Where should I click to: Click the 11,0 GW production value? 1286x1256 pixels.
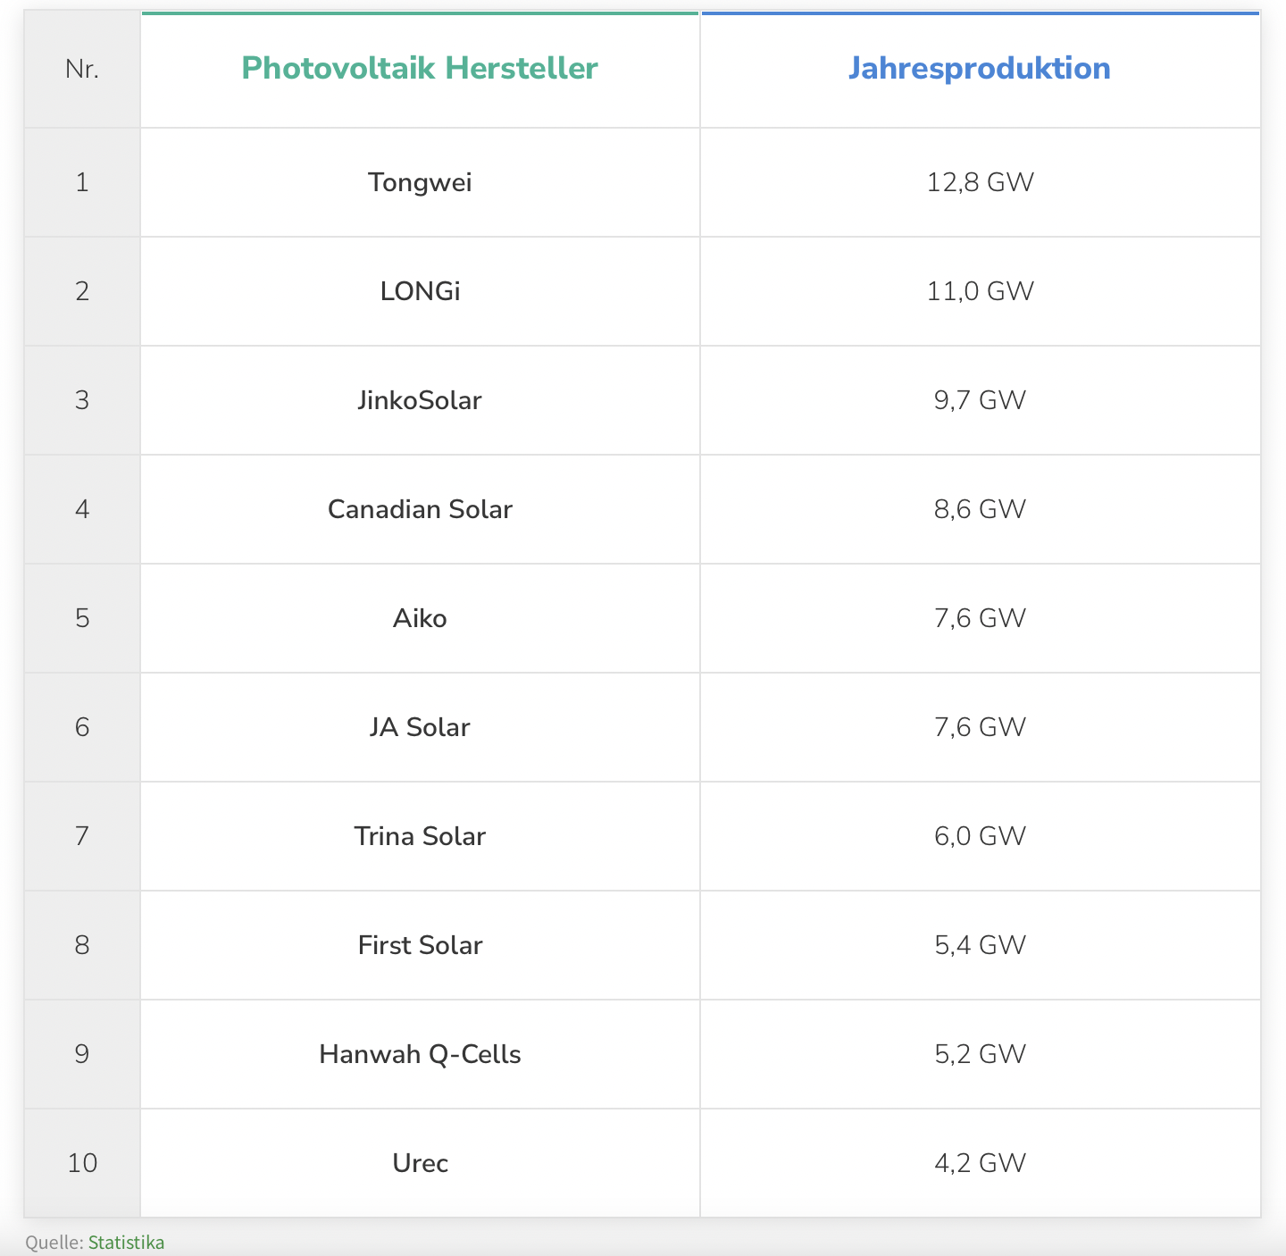980,291
